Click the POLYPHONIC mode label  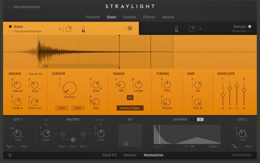point(241,155)
